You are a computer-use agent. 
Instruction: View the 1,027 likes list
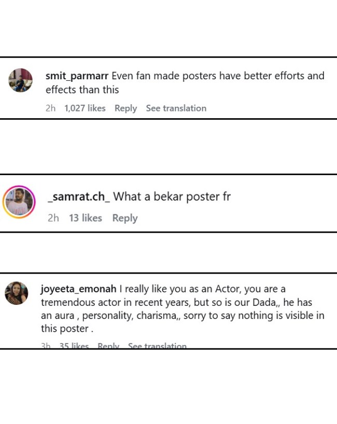click(85, 108)
